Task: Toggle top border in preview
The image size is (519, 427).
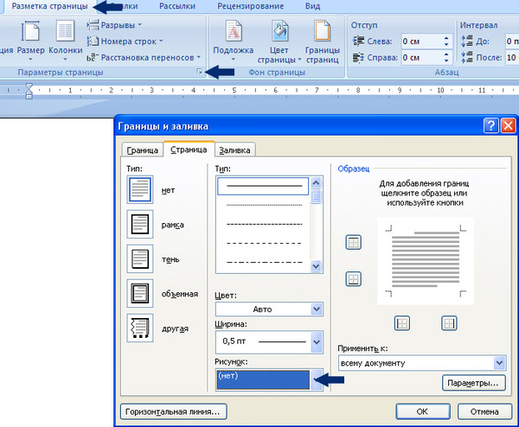Action: pos(353,243)
